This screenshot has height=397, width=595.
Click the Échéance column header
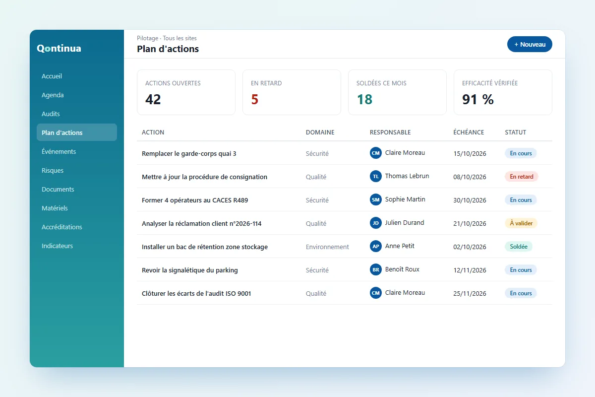pos(469,132)
